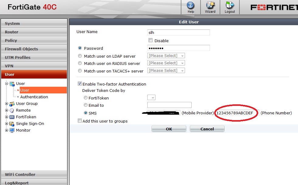Image resolution: width=298 pixels, height=185 pixels.
Task: Check the Disable checkbox
Action: coord(150,40)
